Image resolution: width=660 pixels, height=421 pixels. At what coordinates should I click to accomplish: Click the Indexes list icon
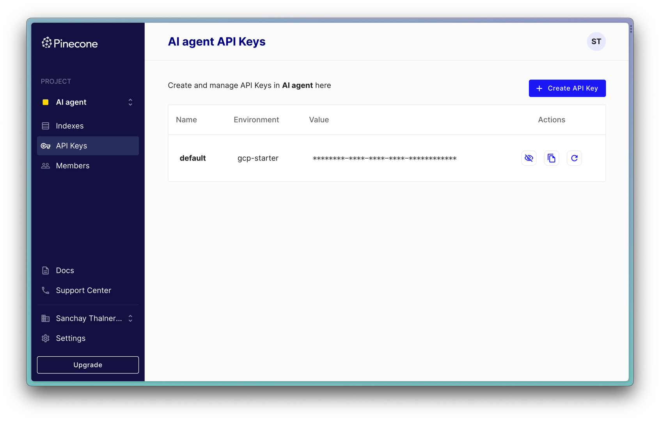(x=46, y=126)
